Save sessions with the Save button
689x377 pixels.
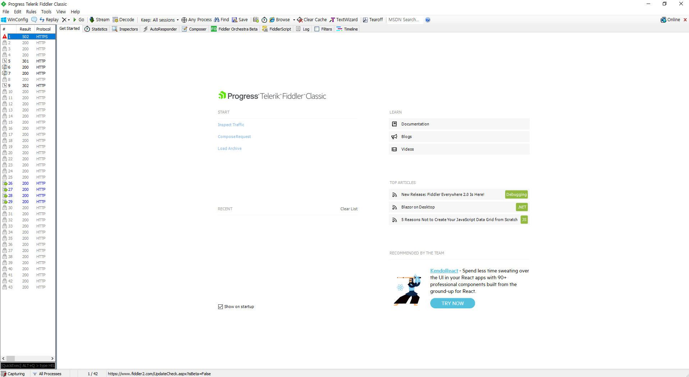240,20
